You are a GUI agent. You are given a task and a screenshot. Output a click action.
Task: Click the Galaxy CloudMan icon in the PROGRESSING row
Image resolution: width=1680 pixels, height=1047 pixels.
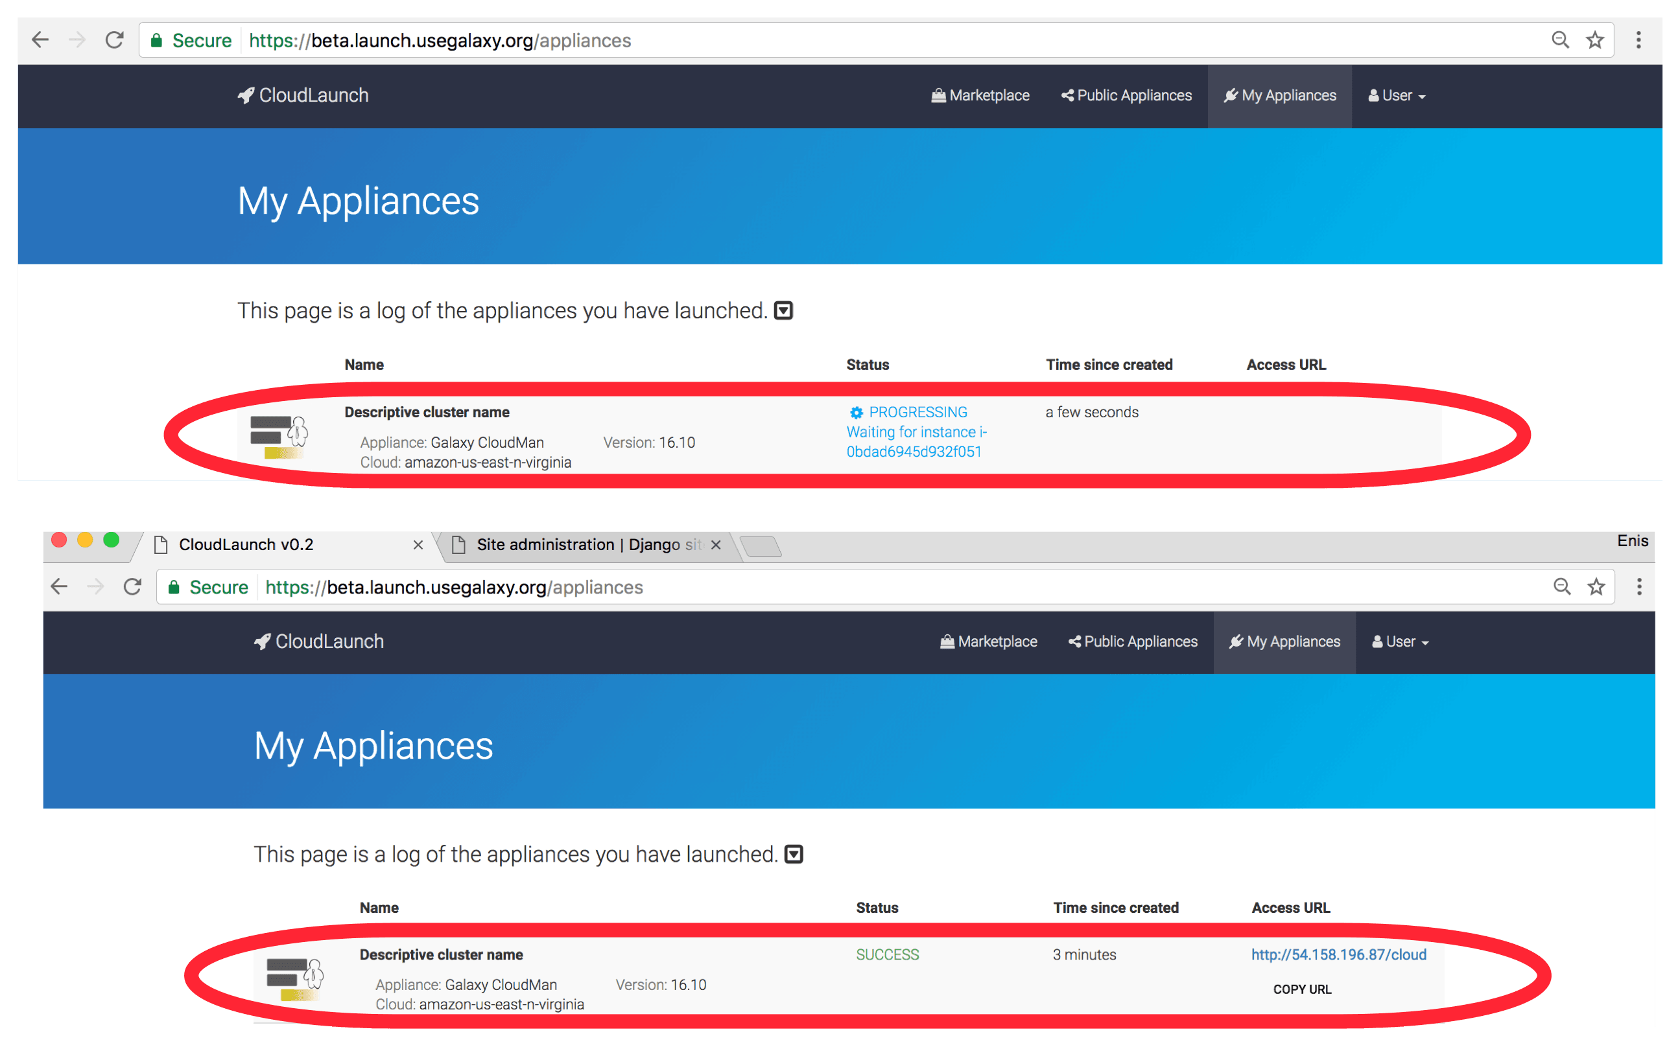click(x=279, y=436)
